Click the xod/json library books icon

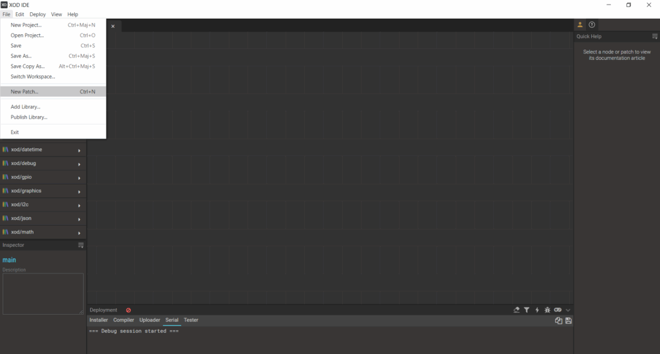coord(5,219)
